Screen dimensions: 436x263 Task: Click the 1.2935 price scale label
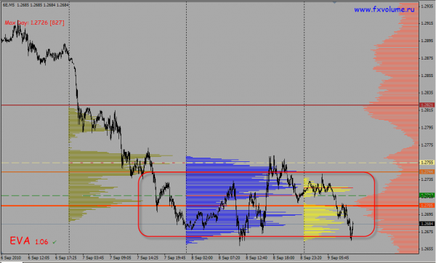point(427,6)
